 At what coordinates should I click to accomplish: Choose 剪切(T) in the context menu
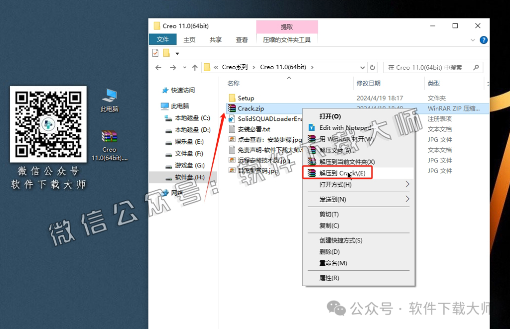click(x=359, y=214)
